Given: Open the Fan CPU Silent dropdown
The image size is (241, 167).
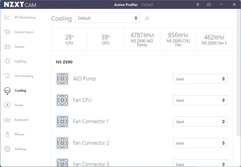Looking at the screenshot, I should [x=200, y=100].
